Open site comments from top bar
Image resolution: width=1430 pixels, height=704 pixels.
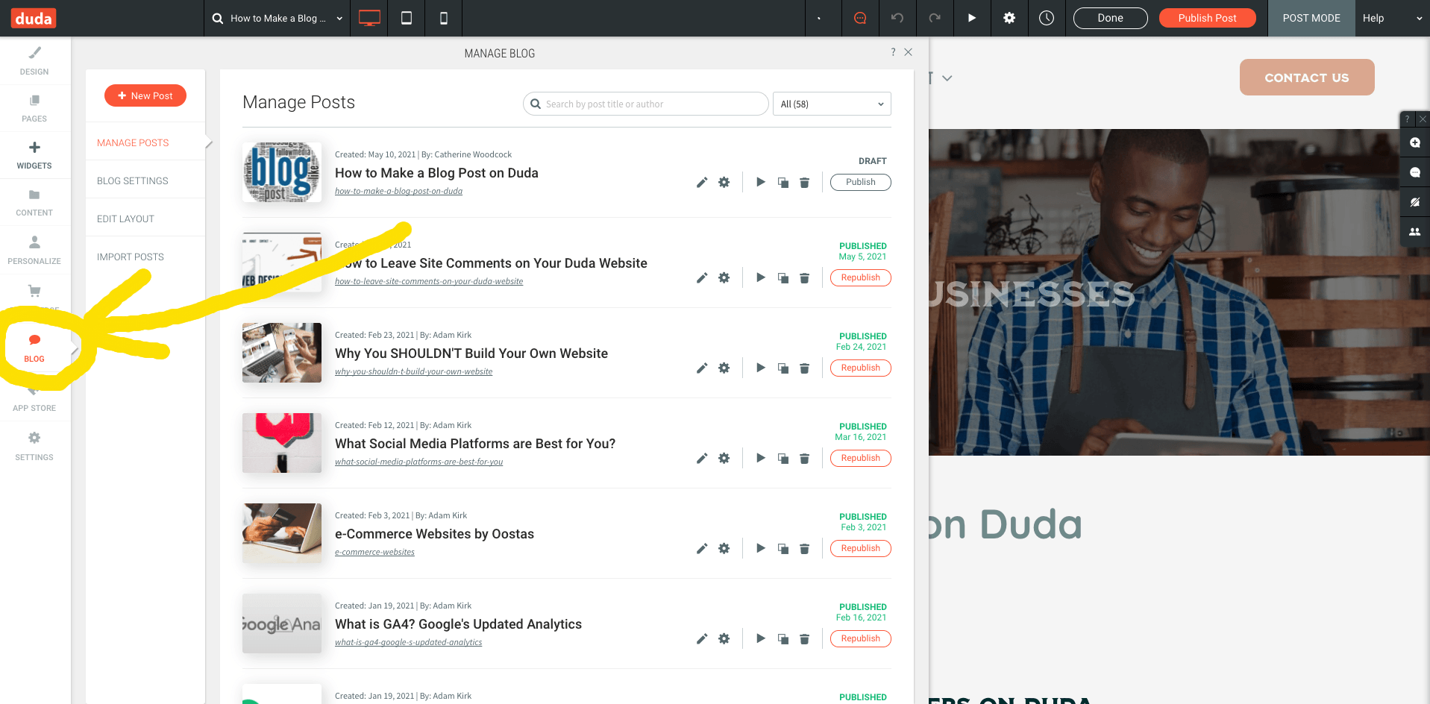pos(860,18)
